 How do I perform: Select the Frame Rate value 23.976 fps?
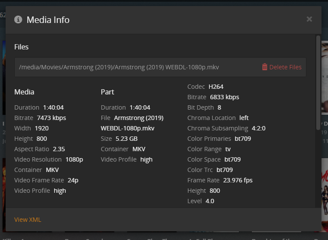[x=238, y=180]
